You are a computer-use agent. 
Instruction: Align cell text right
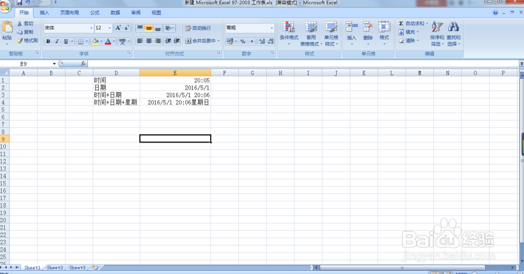[158, 41]
